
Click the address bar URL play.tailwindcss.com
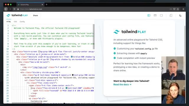[x=31, y=9]
